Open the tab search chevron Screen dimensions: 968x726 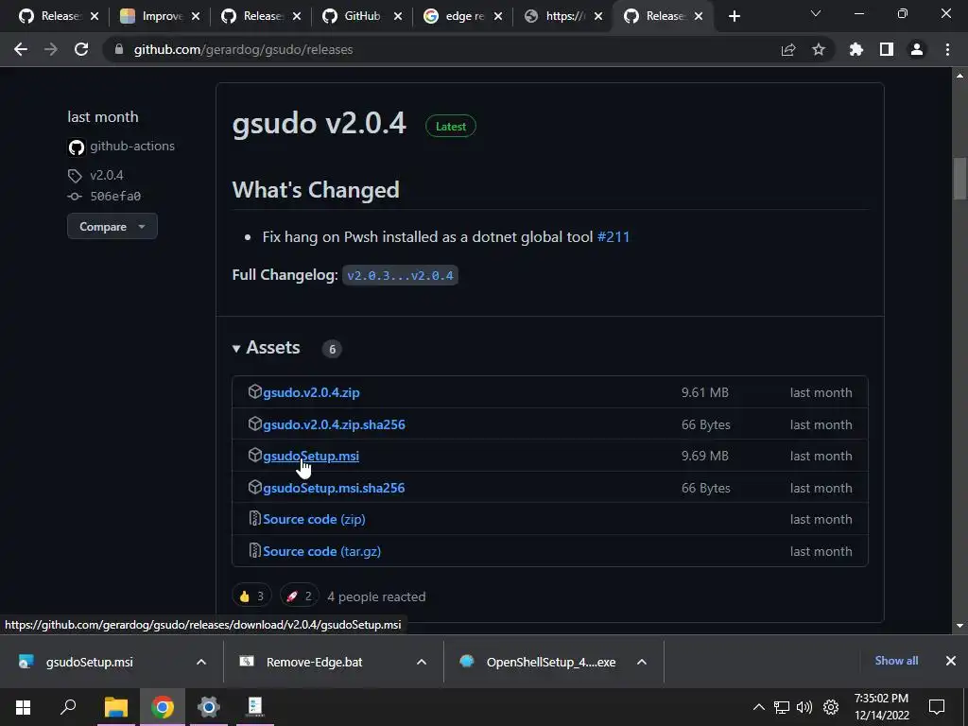816,13
